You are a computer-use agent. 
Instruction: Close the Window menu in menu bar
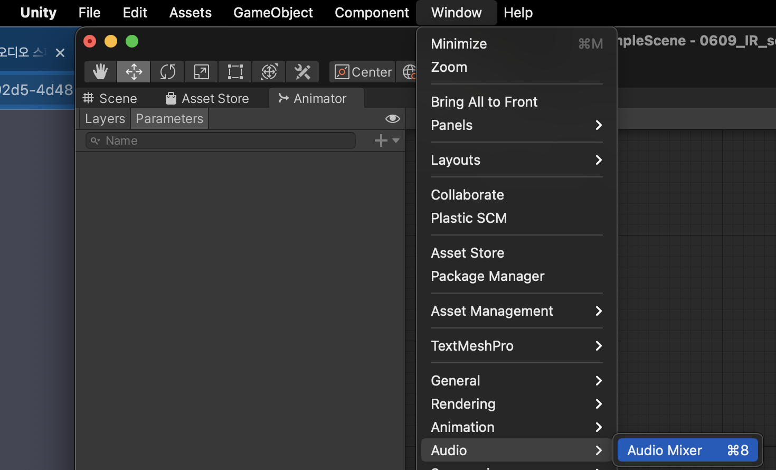coord(456,13)
